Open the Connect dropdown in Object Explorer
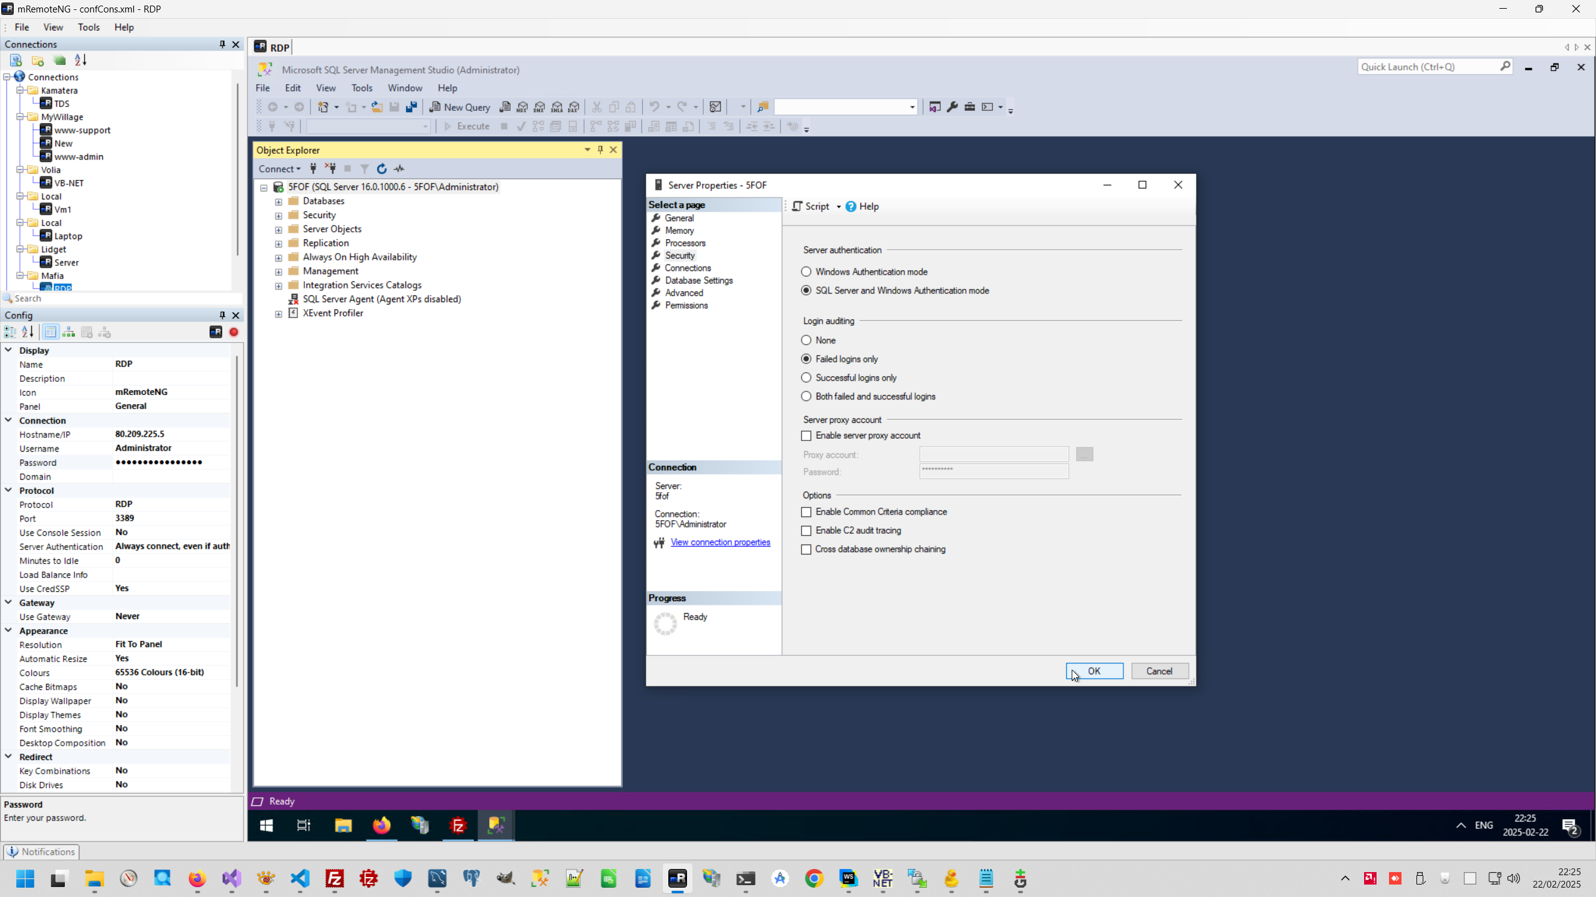Screen dimensions: 1596x897 [x=279, y=169]
